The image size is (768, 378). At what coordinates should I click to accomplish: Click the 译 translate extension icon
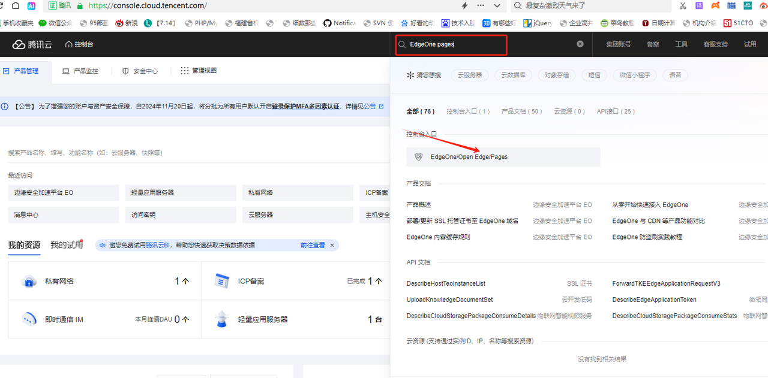tap(699, 5)
